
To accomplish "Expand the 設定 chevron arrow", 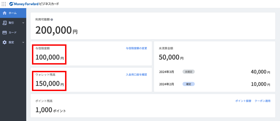I will (x=23, y=42).
